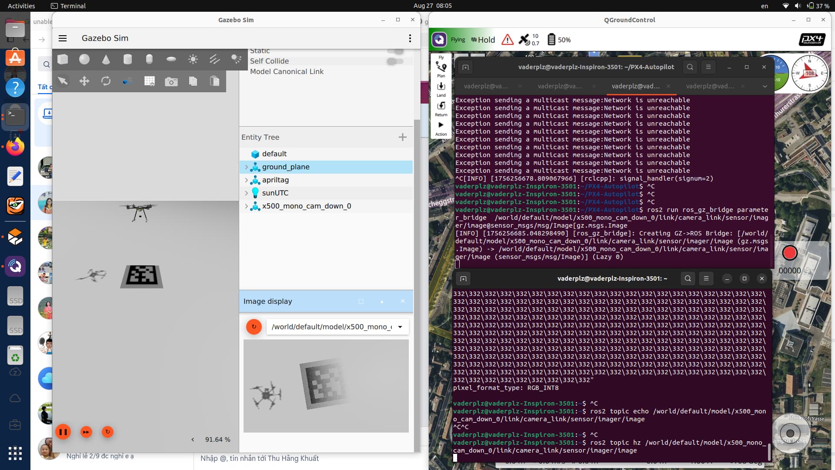Expand the x500_mono_cam_down_0 entity

coord(246,206)
